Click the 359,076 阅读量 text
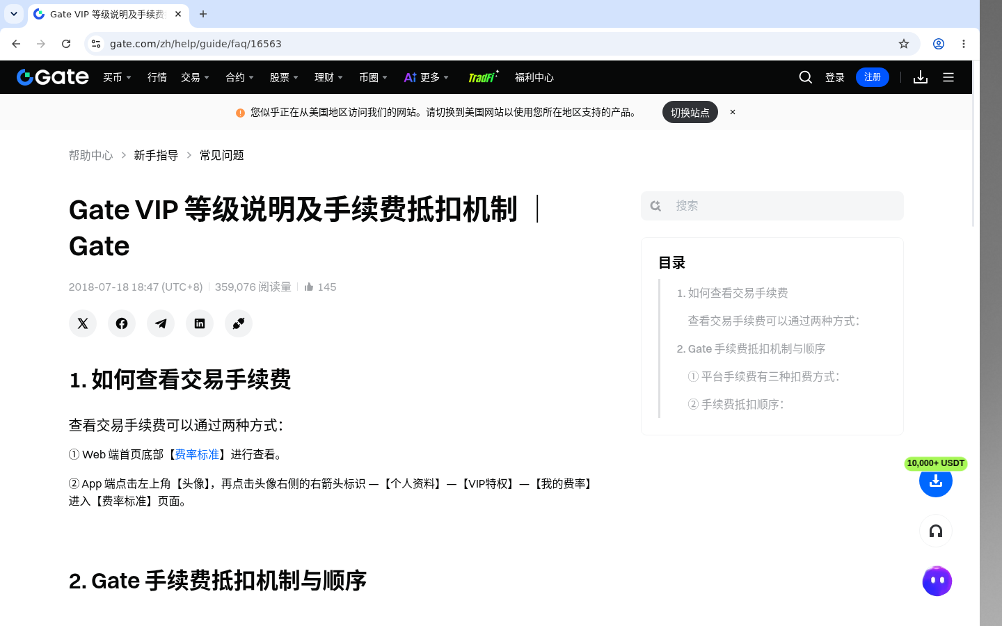This screenshot has width=1002, height=626. point(253,287)
